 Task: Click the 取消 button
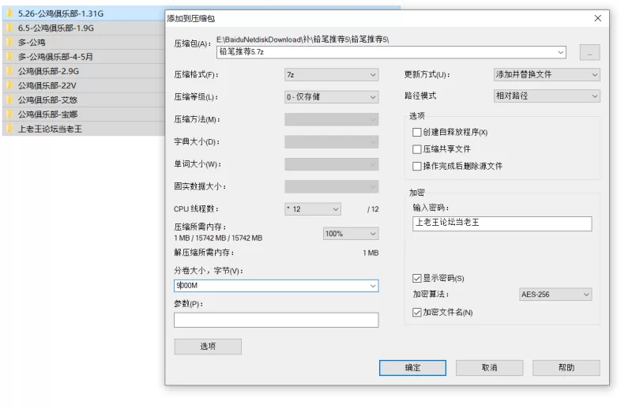(x=489, y=368)
